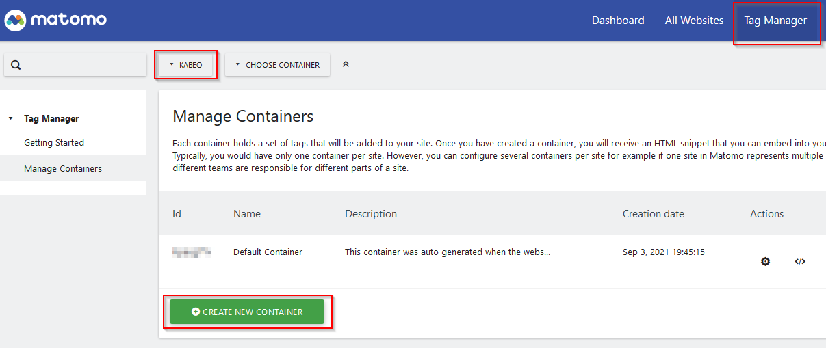The height and width of the screenshot is (348, 826).
Task: Click the Name column header
Action: point(246,214)
